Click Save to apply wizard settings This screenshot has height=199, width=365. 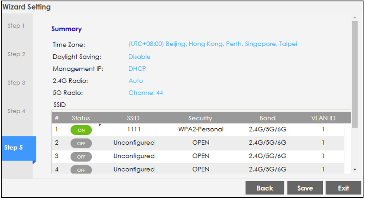pos(305,188)
